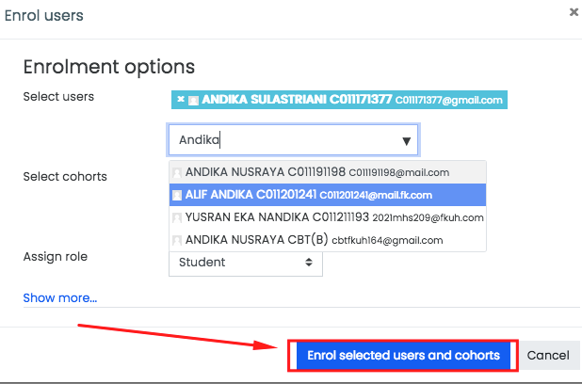Expand the user search dropdown arrow
The image size is (582, 384).
point(406,141)
